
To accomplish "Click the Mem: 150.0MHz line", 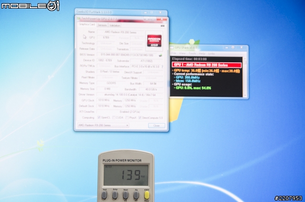I will (187, 81).
